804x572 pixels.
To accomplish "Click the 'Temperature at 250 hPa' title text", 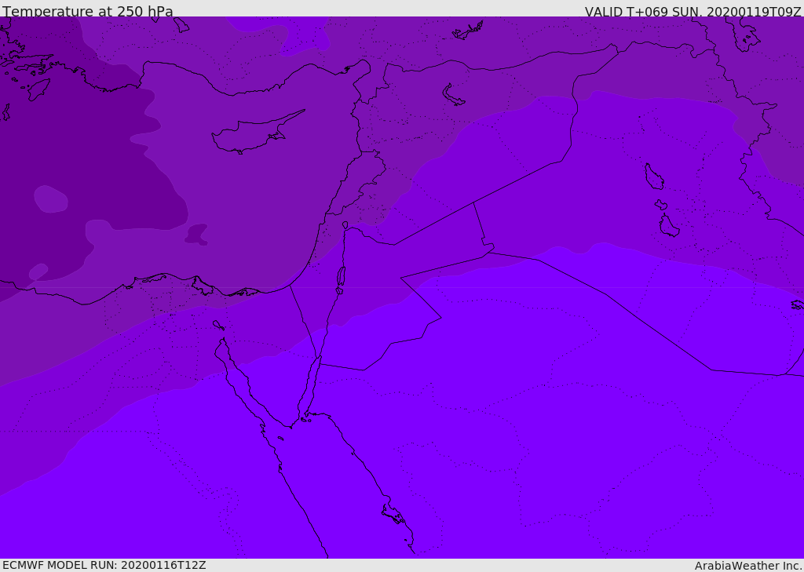I will point(88,11).
